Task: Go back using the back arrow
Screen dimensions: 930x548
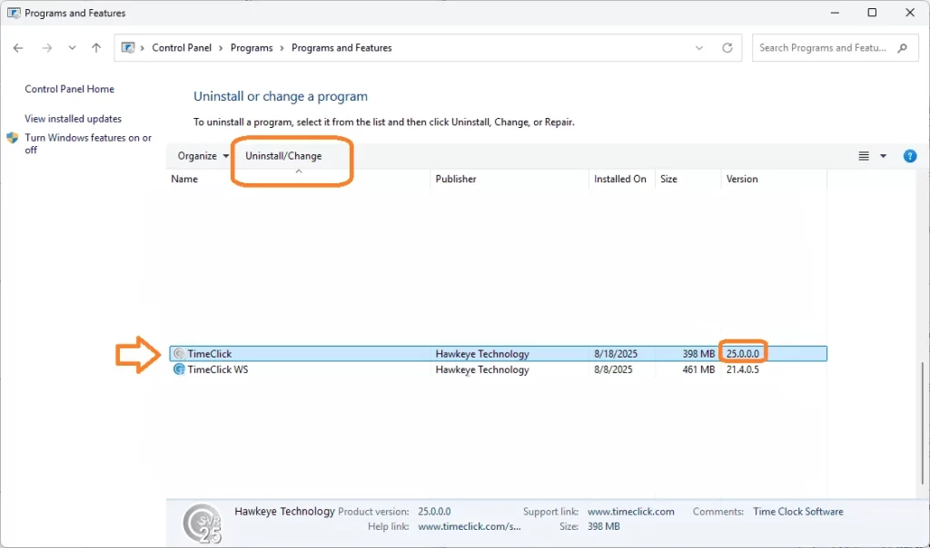Action: (18, 47)
